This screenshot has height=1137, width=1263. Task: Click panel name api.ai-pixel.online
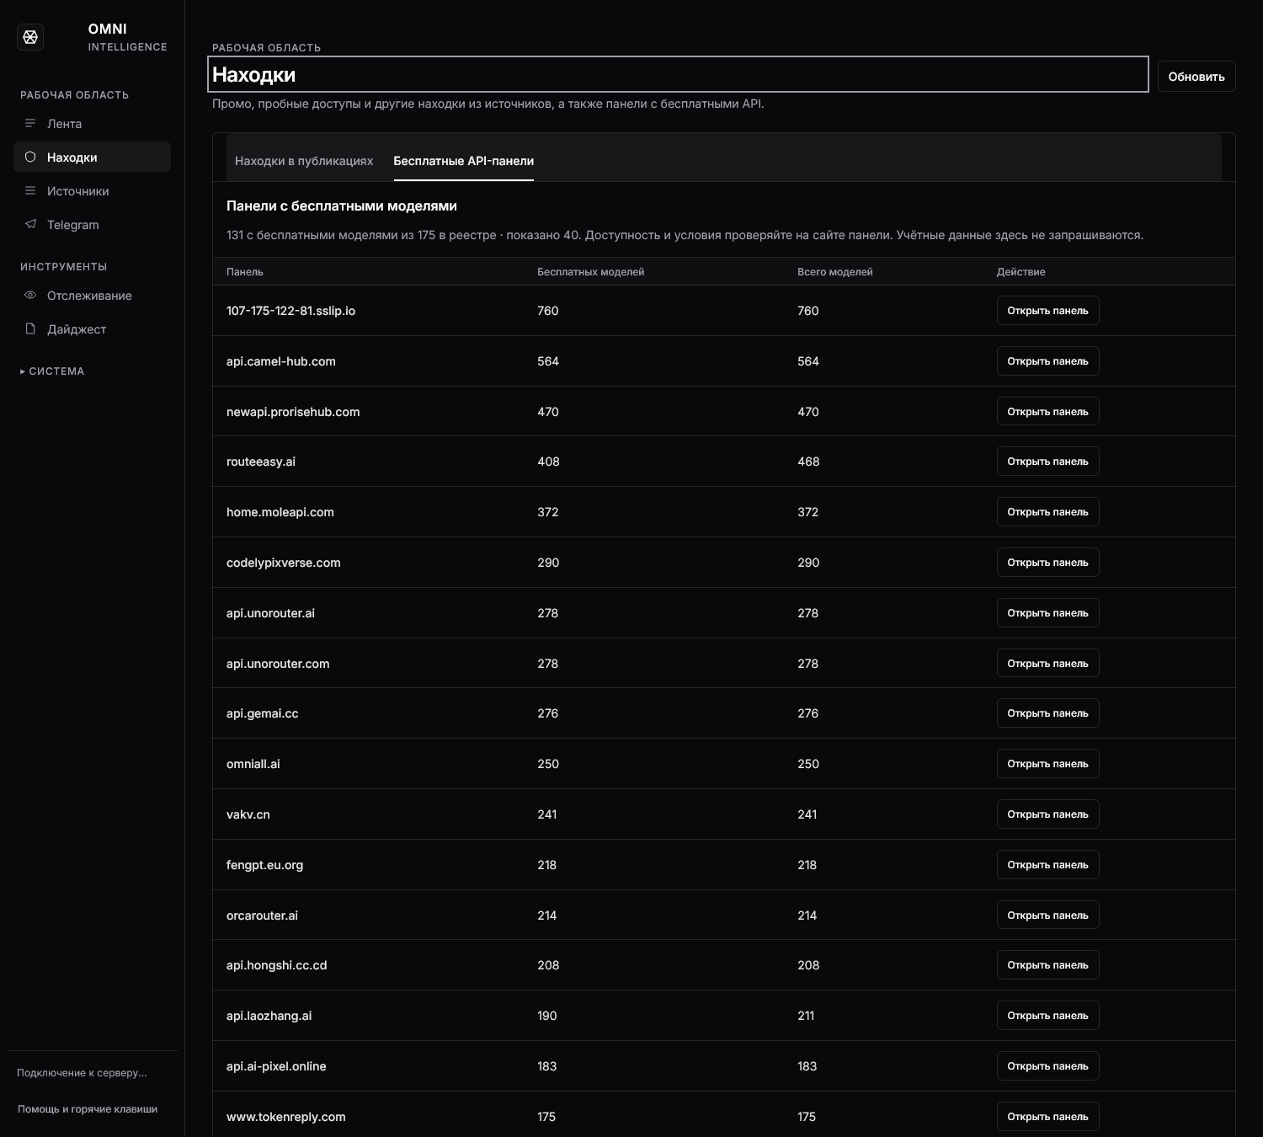(276, 1066)
